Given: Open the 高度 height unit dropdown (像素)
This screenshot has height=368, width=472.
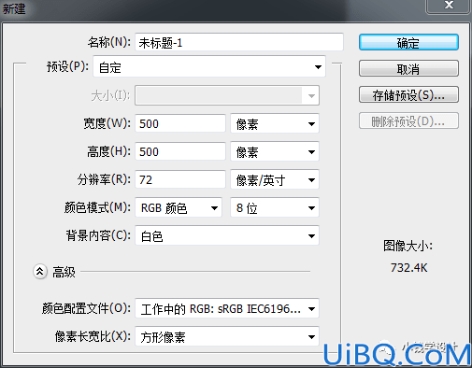Looking at the screenshot, I should [275, 151].
